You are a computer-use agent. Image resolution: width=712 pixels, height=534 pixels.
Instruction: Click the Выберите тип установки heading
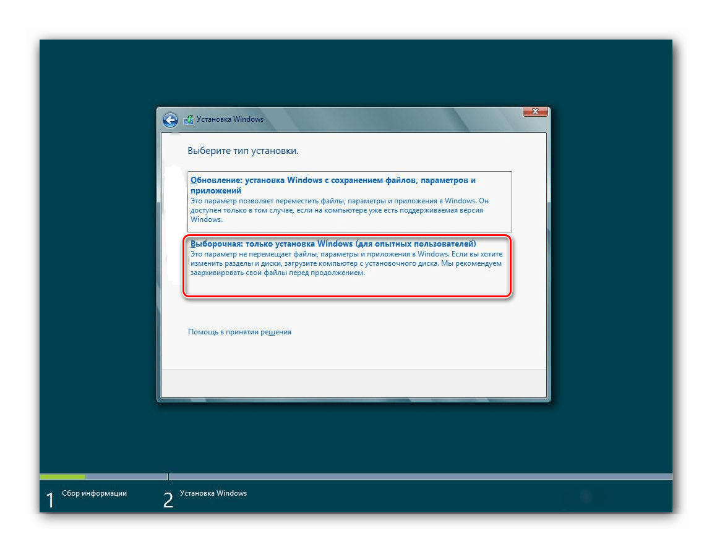pyautogui.click(x=243, y=151)
